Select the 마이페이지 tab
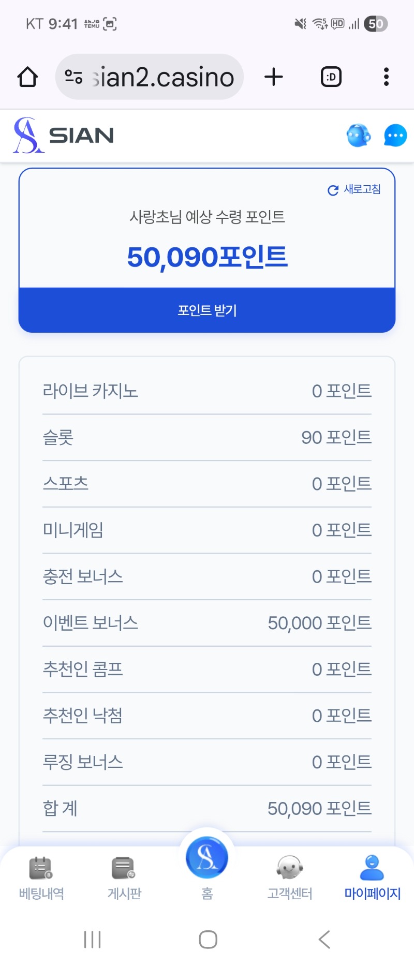The image size is (414, 966). [x=373, y=877]
